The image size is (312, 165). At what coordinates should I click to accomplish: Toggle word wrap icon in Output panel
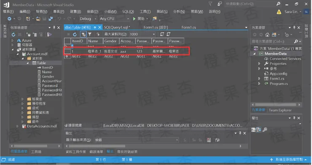[x=217, y=140]
